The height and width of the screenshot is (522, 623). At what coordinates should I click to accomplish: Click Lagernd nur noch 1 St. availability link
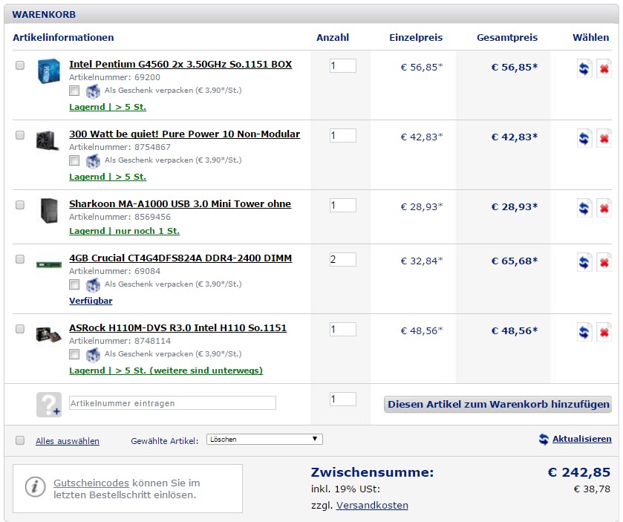tap(124, 231)
